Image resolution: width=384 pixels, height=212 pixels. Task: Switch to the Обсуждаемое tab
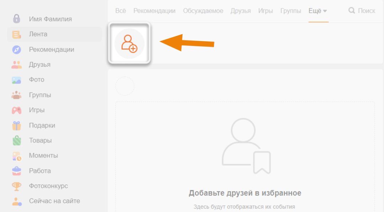(x=203, y=11)
